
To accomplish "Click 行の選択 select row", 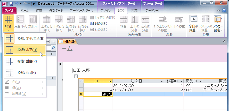I will pyautogui.click(x=99, y=29).
